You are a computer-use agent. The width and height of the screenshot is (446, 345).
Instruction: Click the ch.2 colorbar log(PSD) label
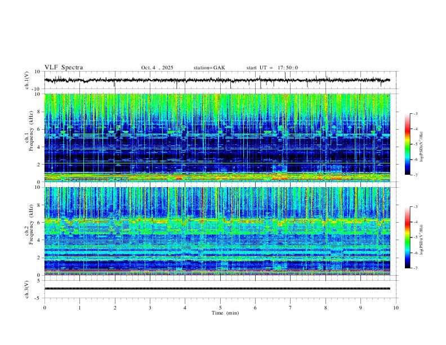coord(422,240)
